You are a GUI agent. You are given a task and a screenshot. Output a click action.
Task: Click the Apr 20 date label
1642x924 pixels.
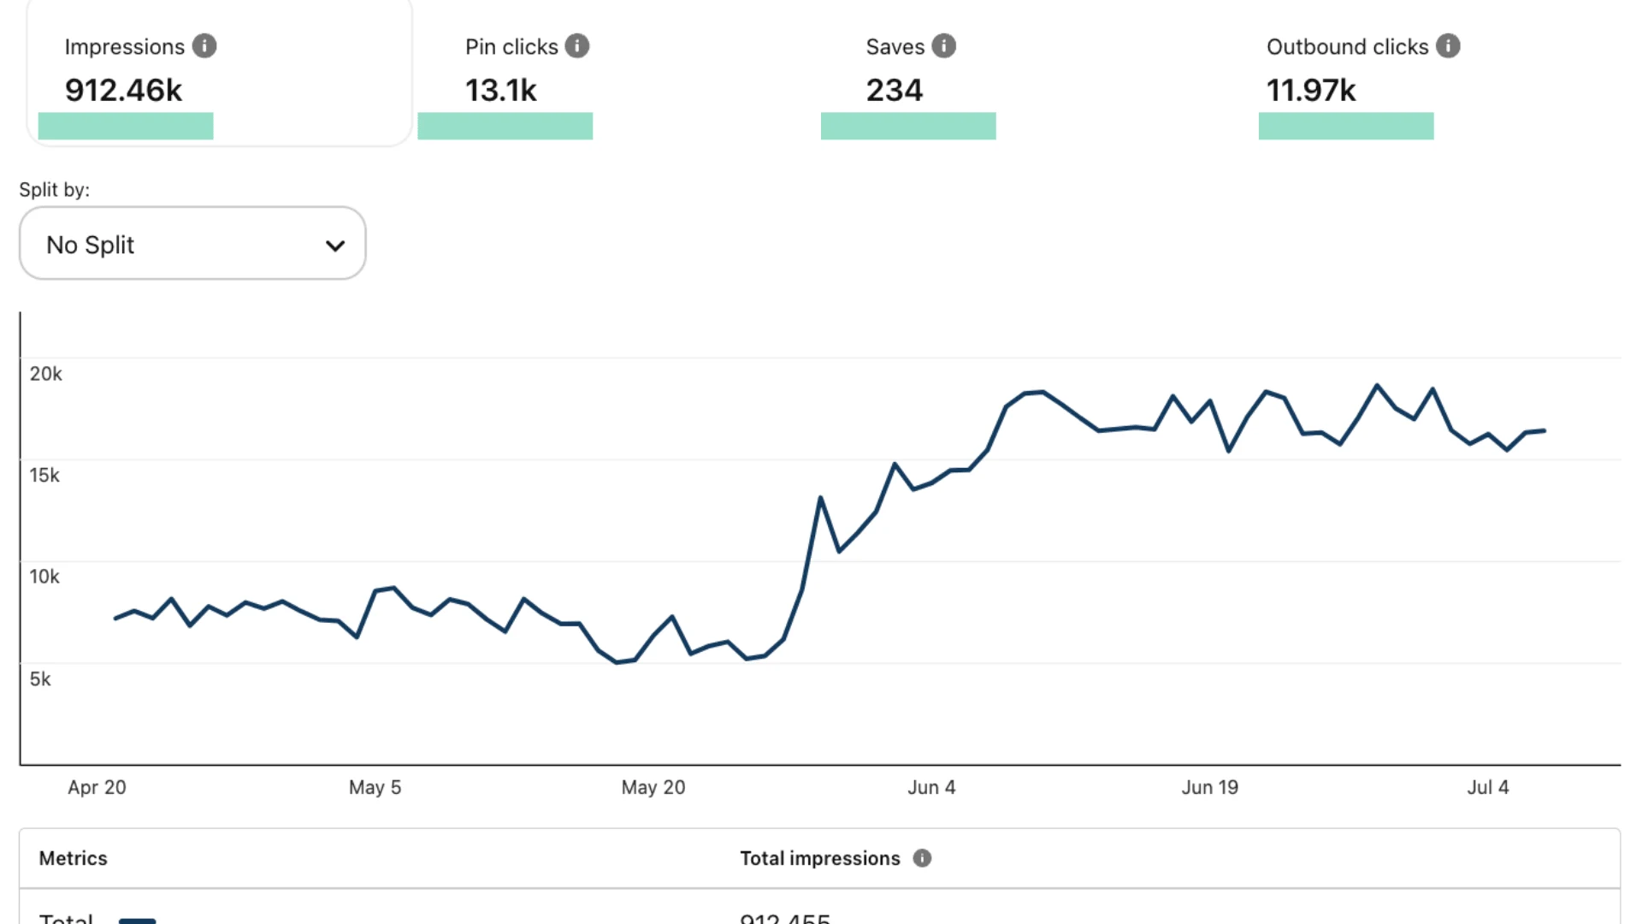pyautogui.click(x=97, y=788)
